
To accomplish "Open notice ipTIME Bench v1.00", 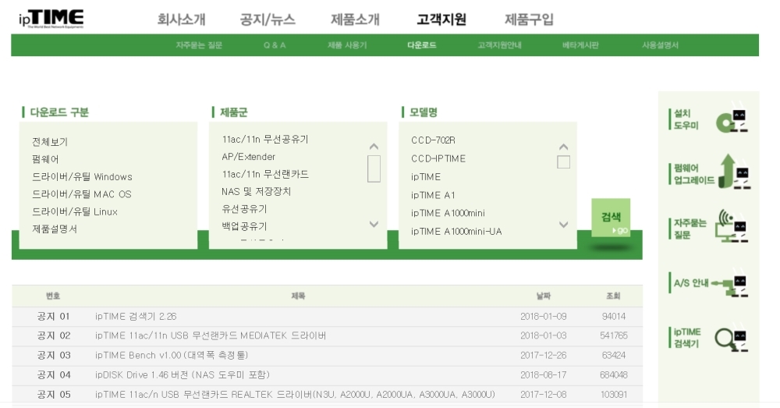I will coord(171,355).
